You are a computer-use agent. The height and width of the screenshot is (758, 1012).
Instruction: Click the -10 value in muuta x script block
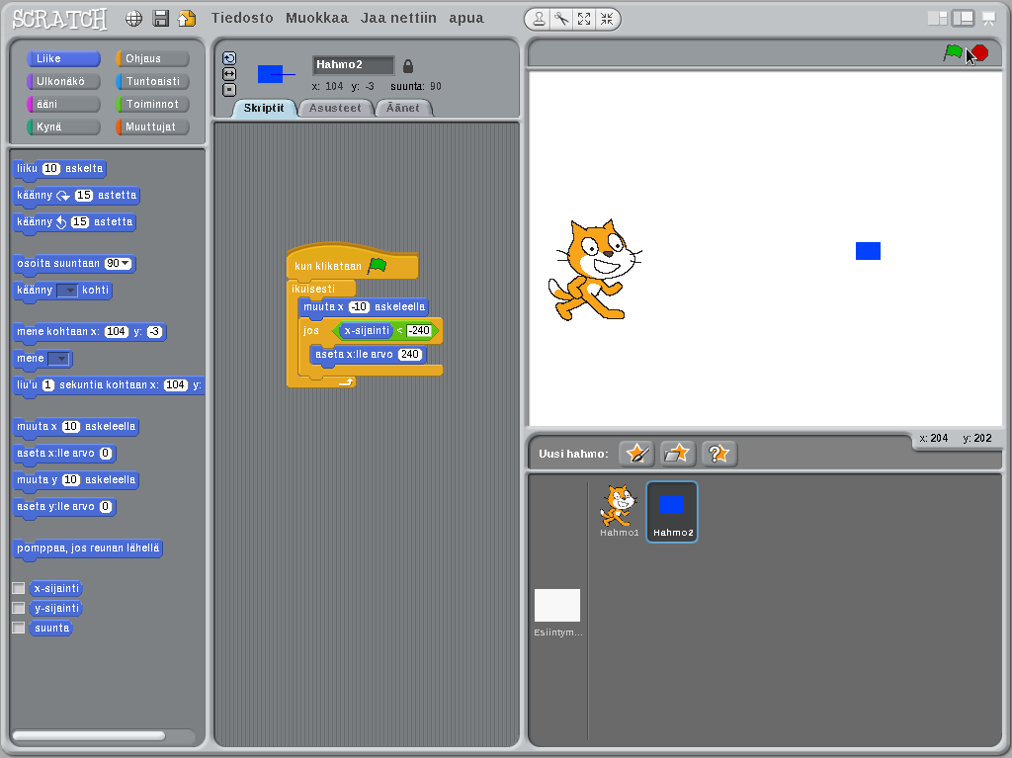(x=359, y=307)
